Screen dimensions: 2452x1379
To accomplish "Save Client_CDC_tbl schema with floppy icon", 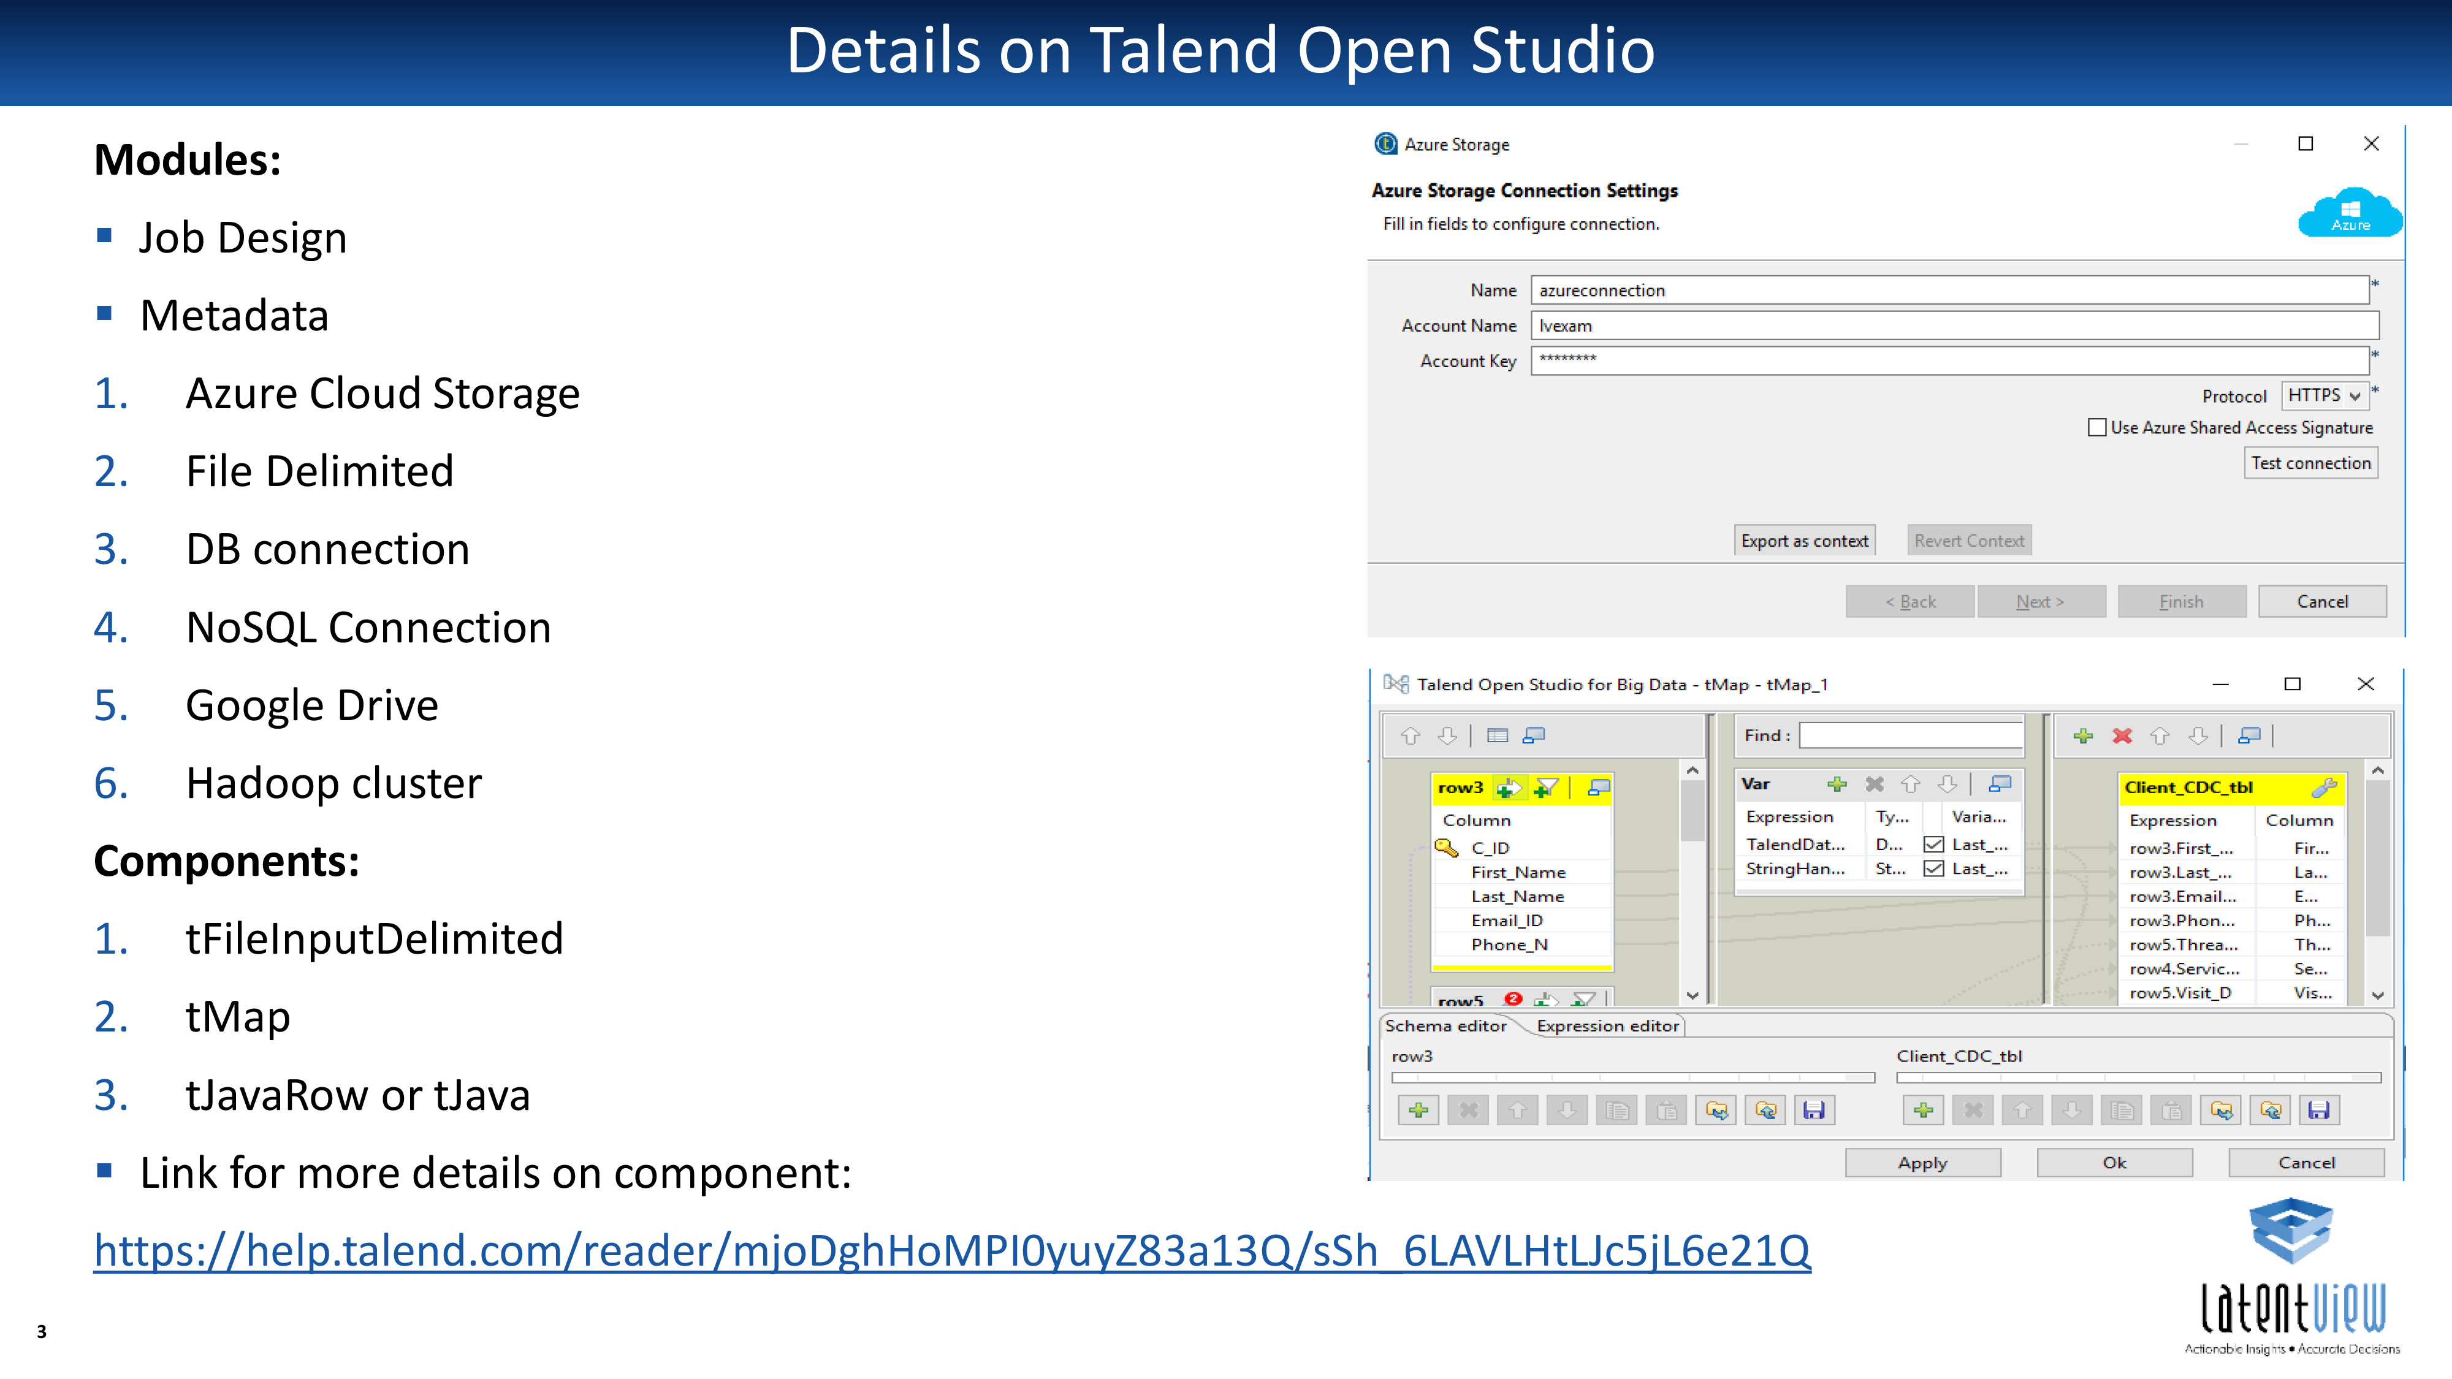I will [x=2319, y=1111].
